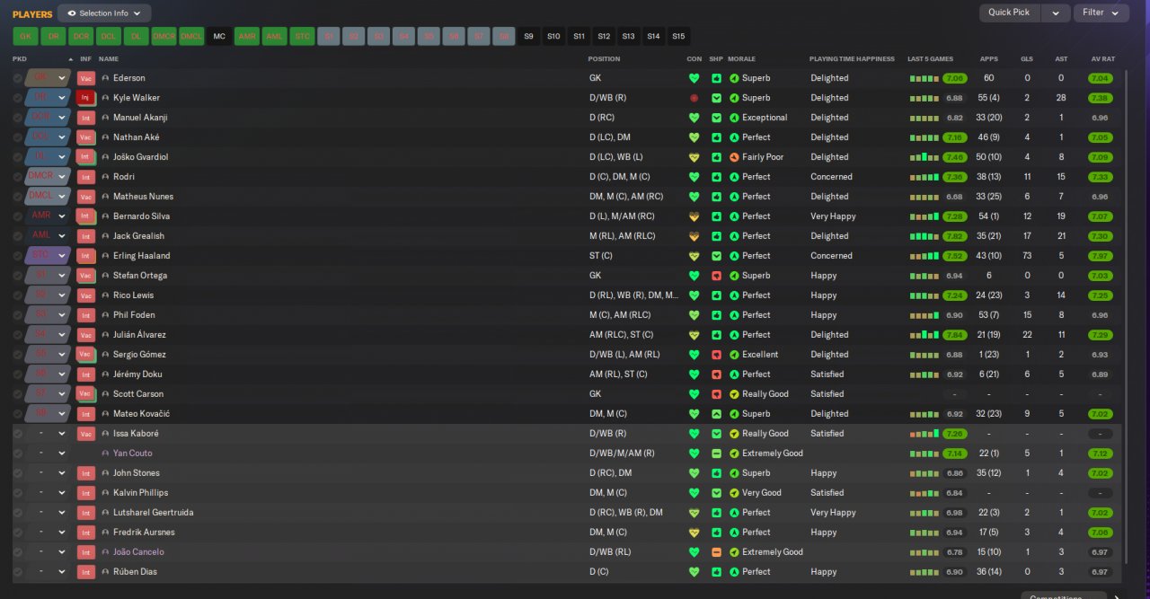Screen dimensions: 1150x599
Task: Click the player profile icon beside Ederson's name
Action: (x=105, y=78)
